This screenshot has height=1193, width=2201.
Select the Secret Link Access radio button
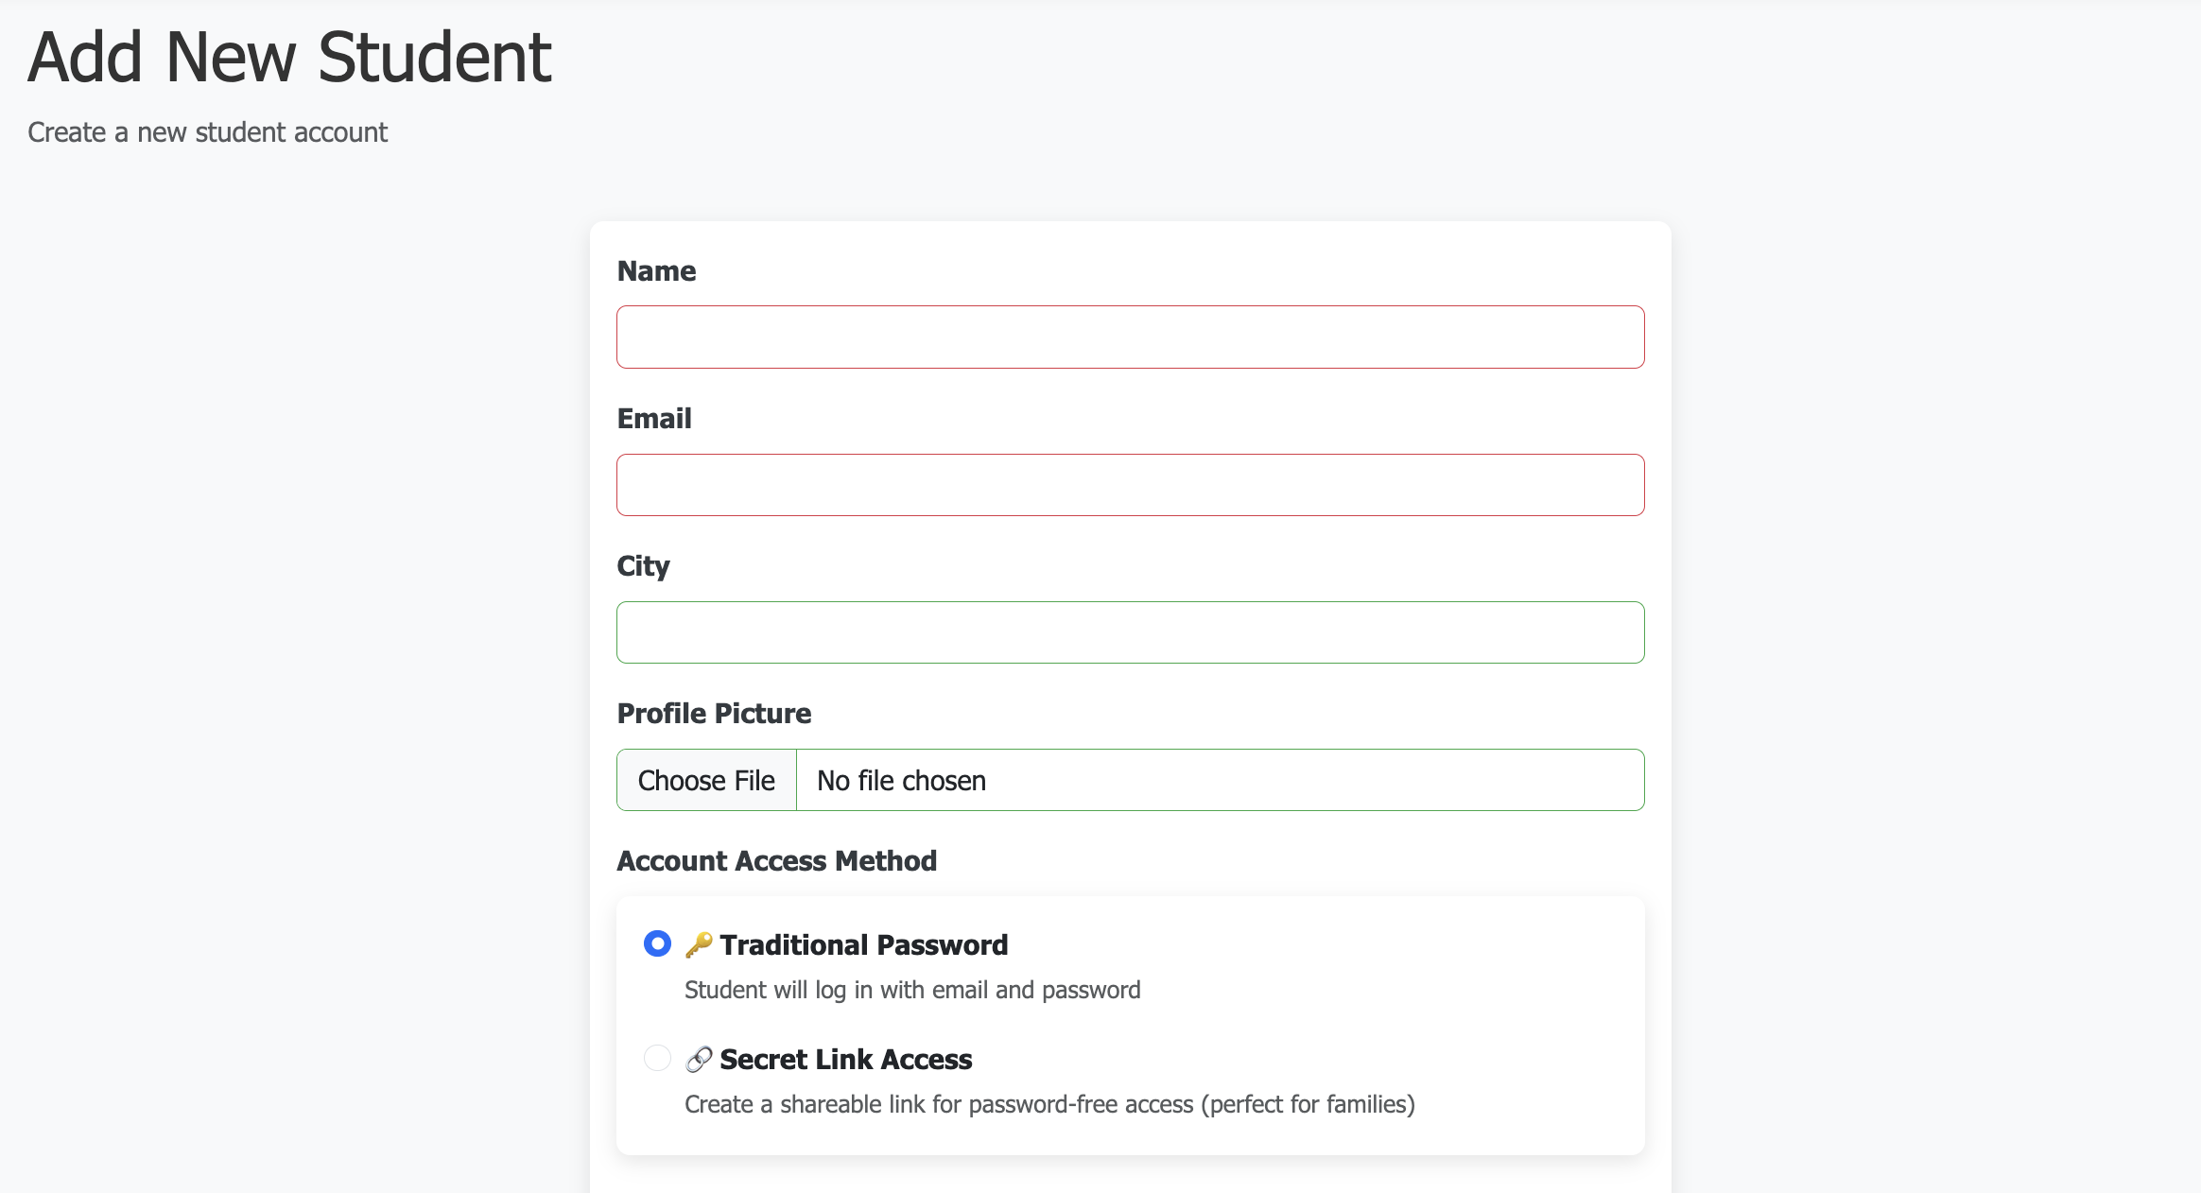657,1058
